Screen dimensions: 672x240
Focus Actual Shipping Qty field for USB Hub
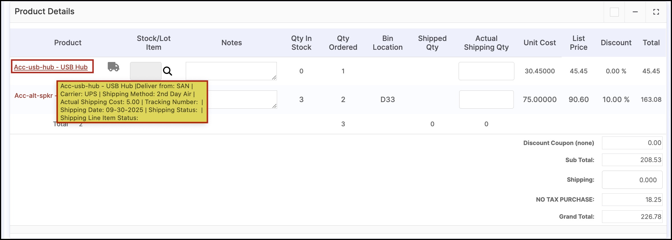tap(486, 71)
